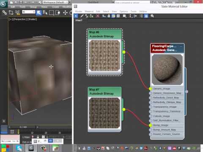This screenshot has width=203, height=152.
Task: Collapse the Flooring/Carpet material node
Action: click(x=181, y=46)
